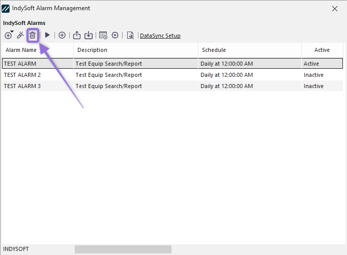Sort by the Alarm Name column header

[x=21, y=50]
